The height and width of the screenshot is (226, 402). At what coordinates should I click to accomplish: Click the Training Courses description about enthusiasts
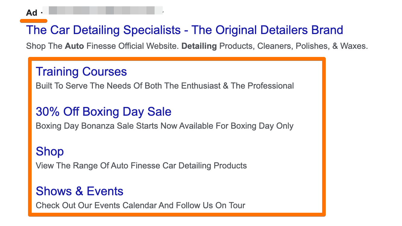click(x=165, y=86)
